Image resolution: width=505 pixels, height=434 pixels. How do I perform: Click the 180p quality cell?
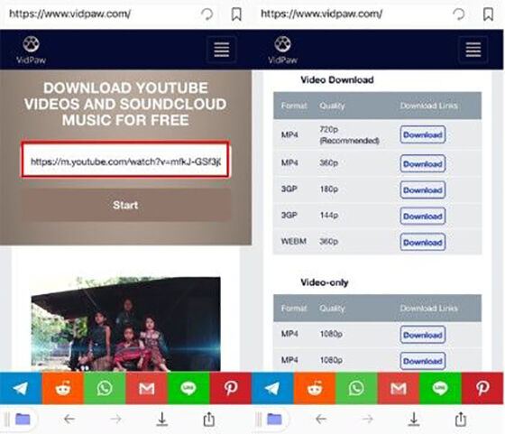point(329,189)
